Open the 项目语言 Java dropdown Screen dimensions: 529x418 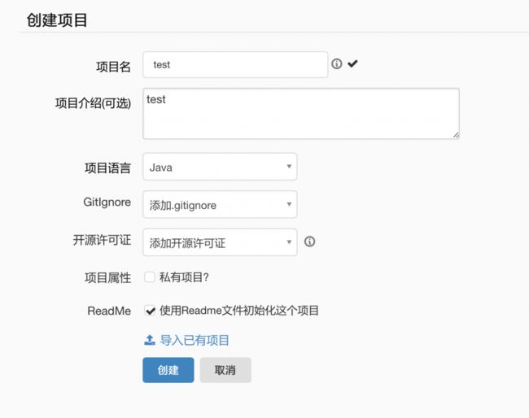(220, 167)
